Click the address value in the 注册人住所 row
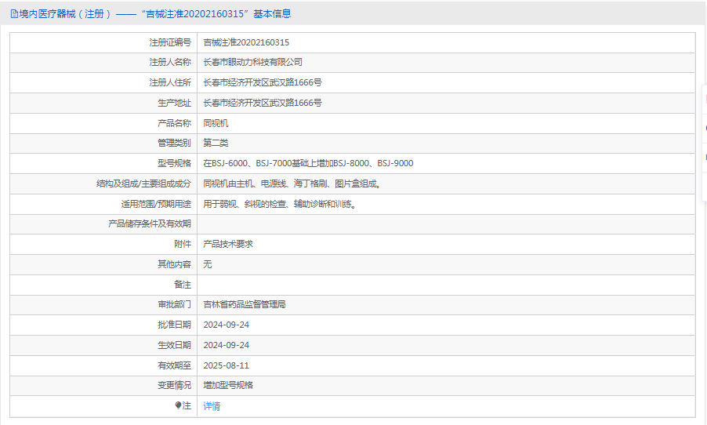This screenshot has width=707, height=425. tap(263, 82)
